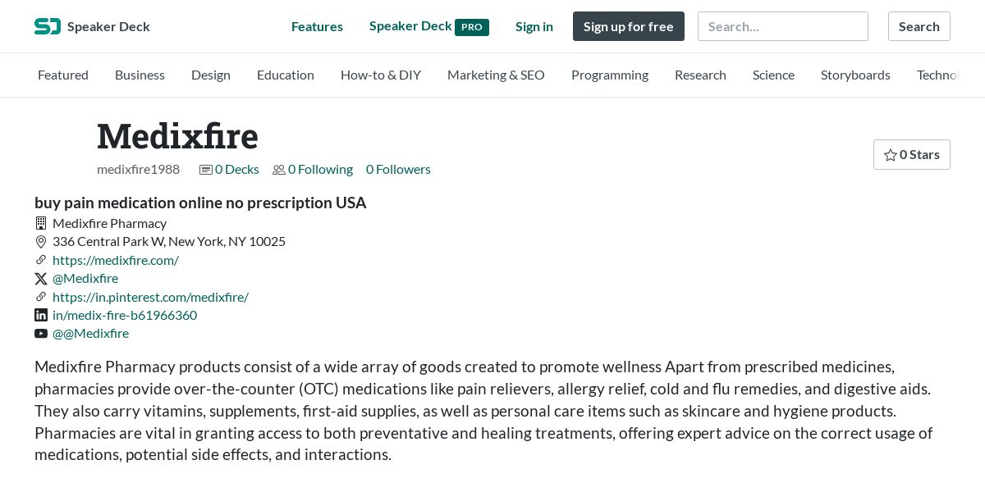The image size is (985, 492).
Task: Click the link icon beside medixfire.com URL
Action: click(x=41, y=260)
